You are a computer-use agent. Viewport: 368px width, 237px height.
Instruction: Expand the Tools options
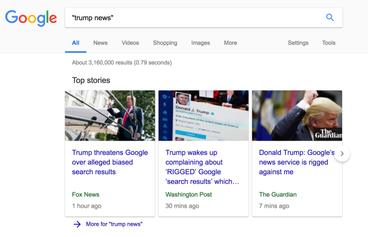click(328, 43)
